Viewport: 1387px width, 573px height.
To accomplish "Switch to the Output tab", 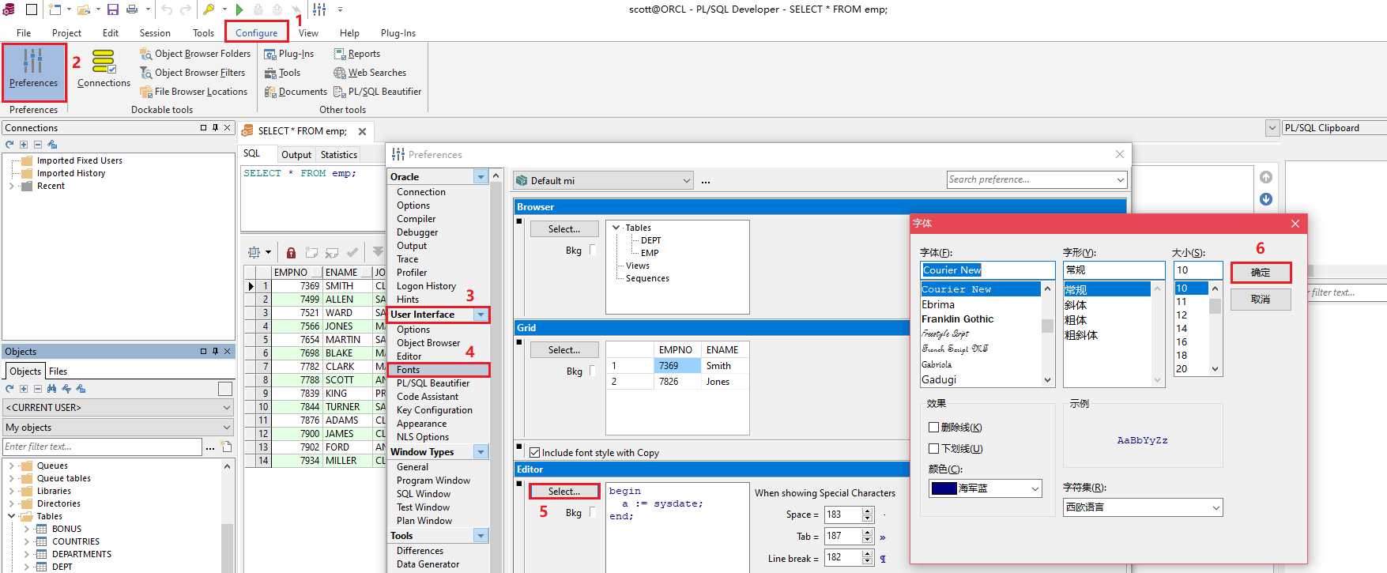I will (296, 155).
